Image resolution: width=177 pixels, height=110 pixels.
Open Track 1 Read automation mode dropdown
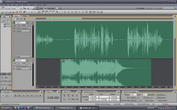pos(24,57)
